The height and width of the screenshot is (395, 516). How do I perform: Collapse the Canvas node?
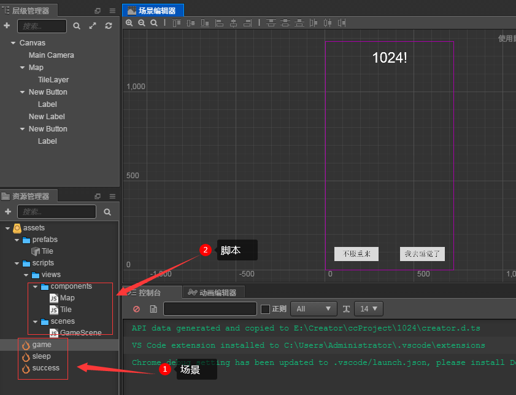click(x=13, y=43)
